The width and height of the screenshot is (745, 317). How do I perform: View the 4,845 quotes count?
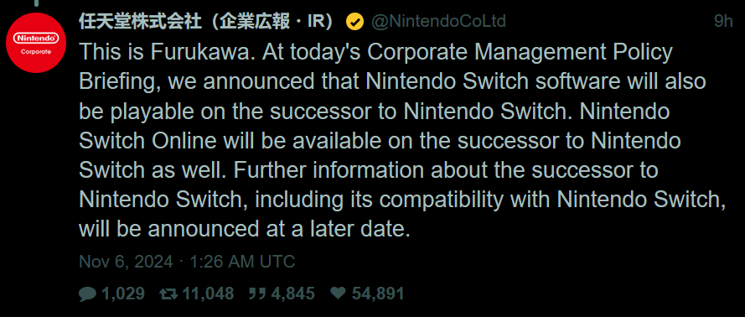[x=292, y=294]
